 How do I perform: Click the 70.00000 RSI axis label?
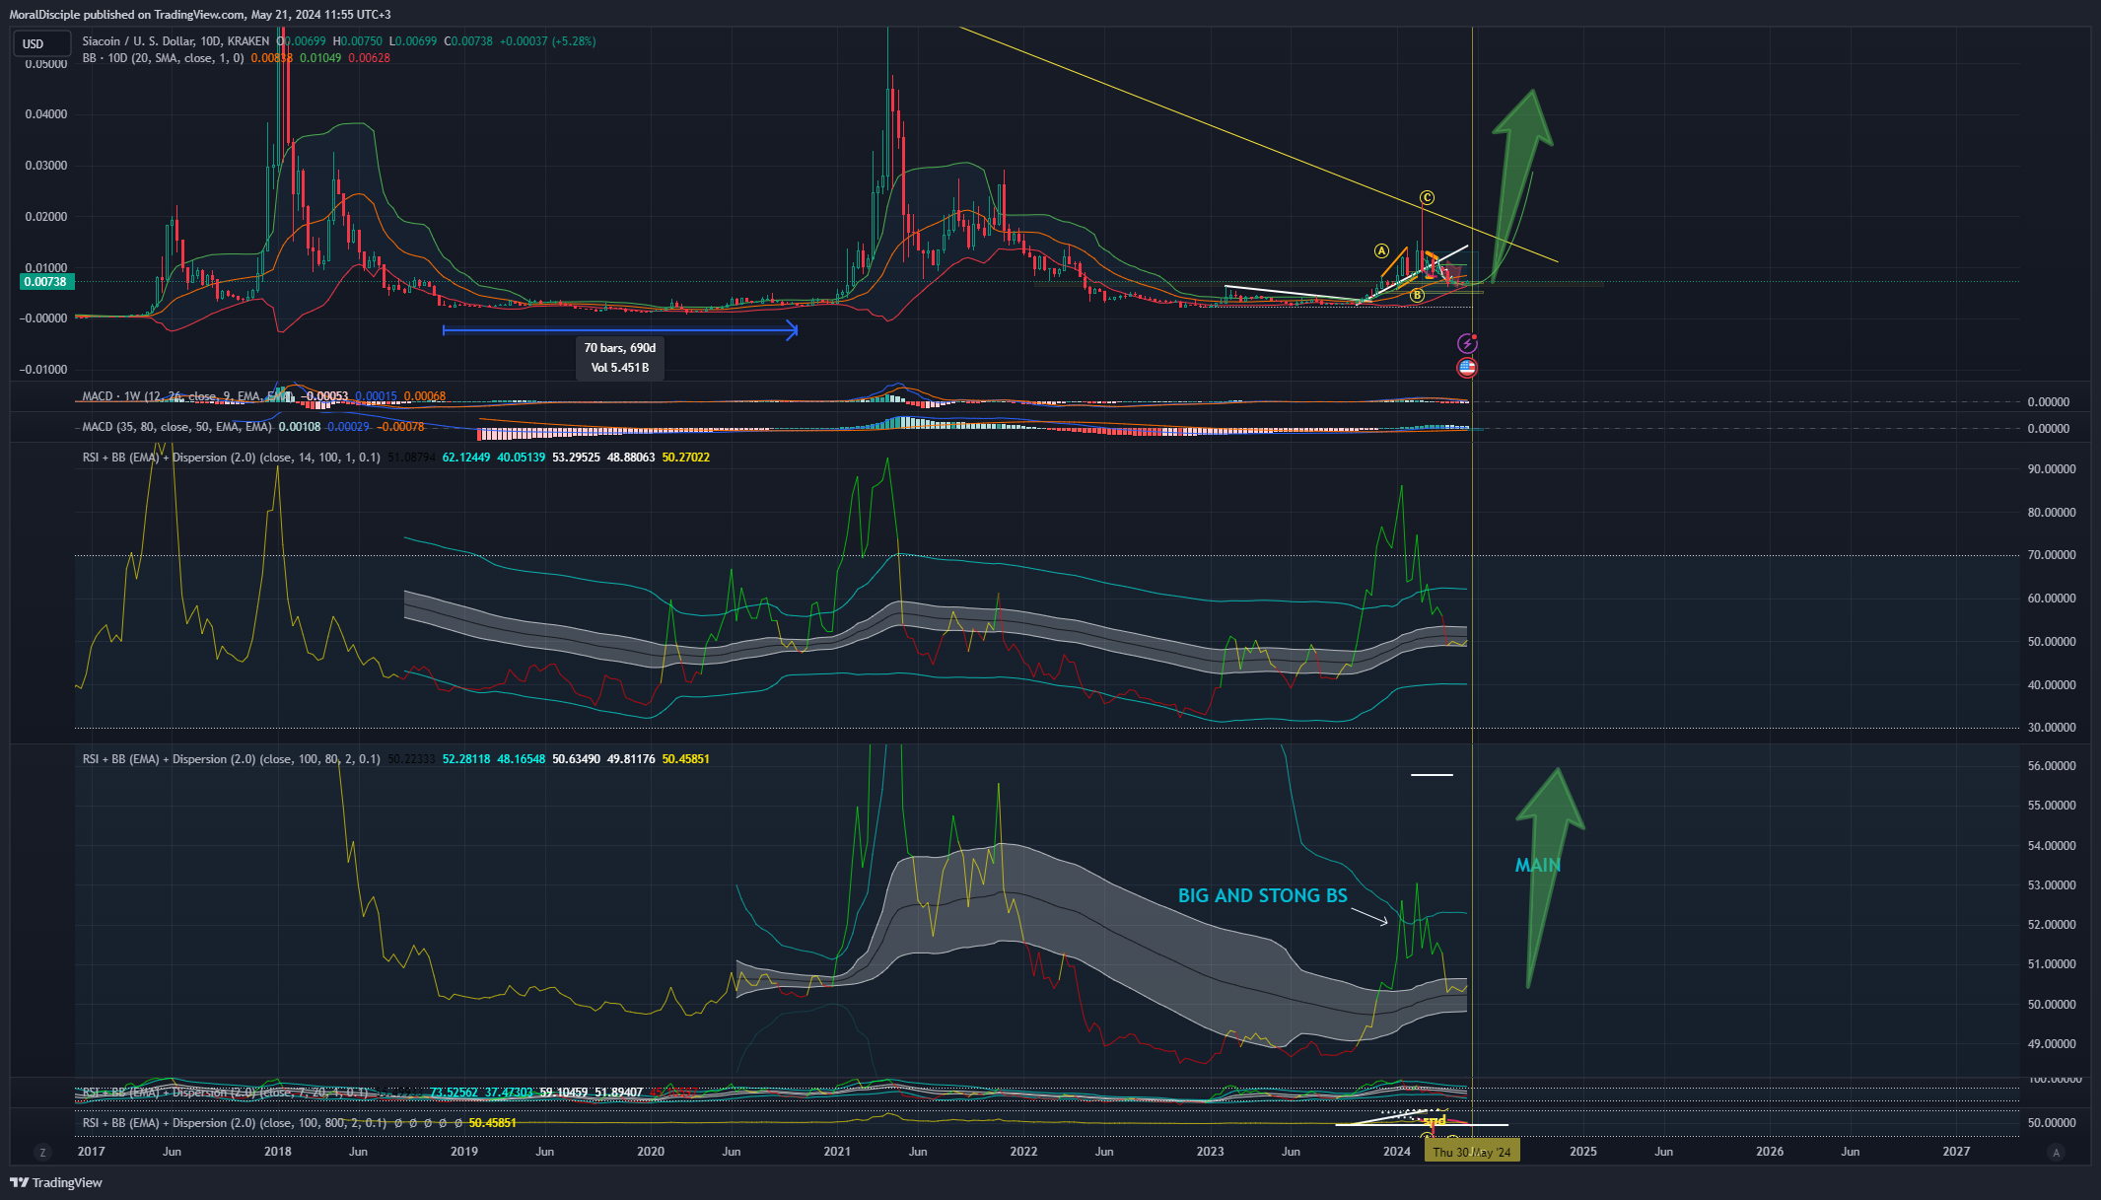tap(2051, 555)
